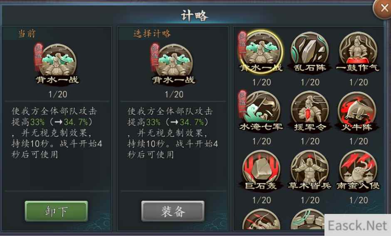This screenshot has width=391, height=236.
Task: Select the 南蛮入侵 stratagem icon
Action: 358,170
